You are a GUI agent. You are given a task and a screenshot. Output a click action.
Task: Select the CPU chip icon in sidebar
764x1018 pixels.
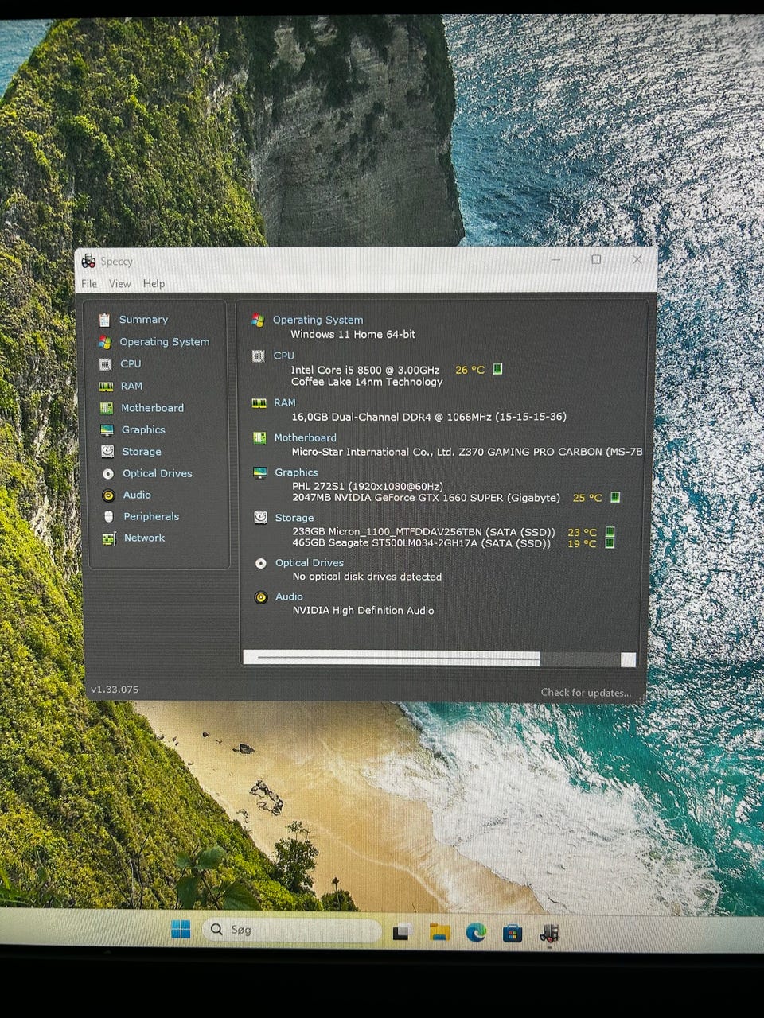(x=105, y=364)
